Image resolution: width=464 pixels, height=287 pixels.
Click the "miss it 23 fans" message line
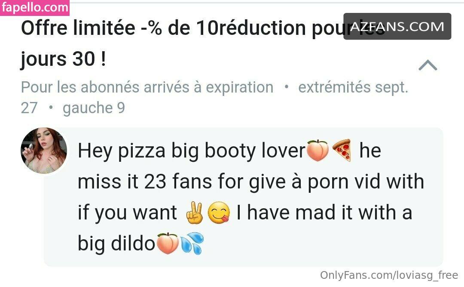145,182
